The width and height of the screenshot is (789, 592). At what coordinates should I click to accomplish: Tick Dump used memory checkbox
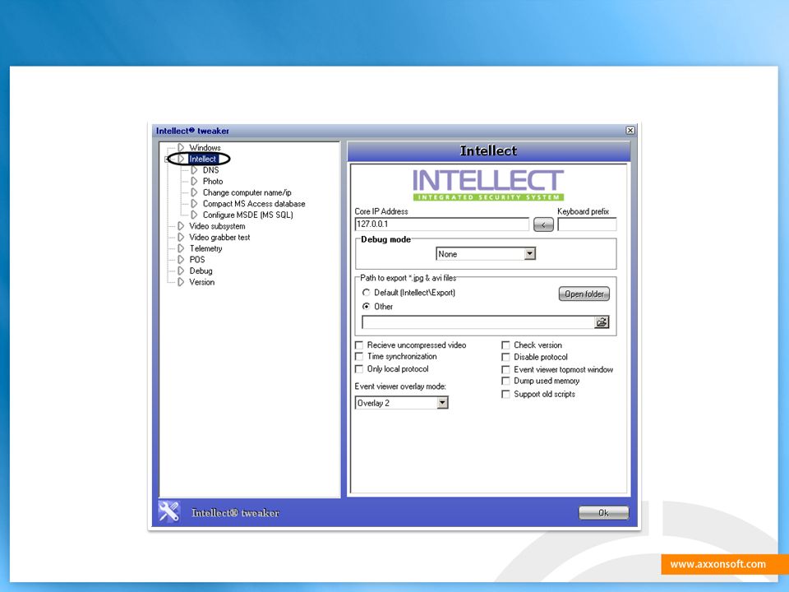(505, 381)
